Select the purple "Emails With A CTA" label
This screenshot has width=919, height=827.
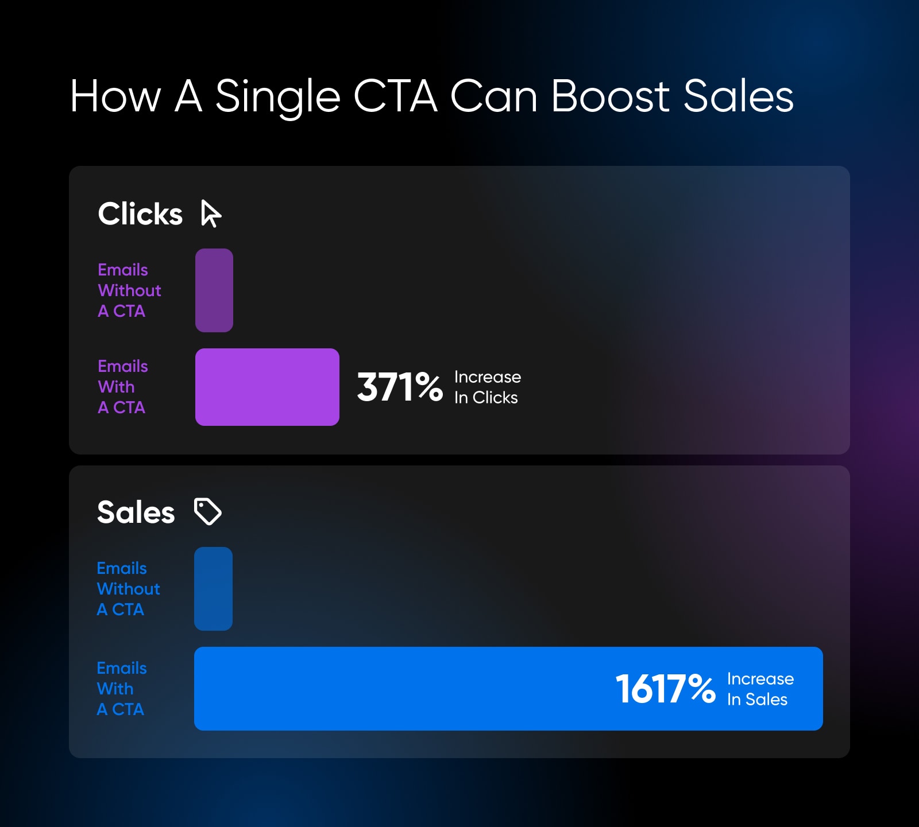coord(122,387)
